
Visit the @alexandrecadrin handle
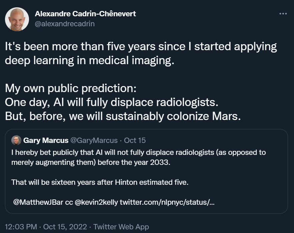tap(65, 24)
